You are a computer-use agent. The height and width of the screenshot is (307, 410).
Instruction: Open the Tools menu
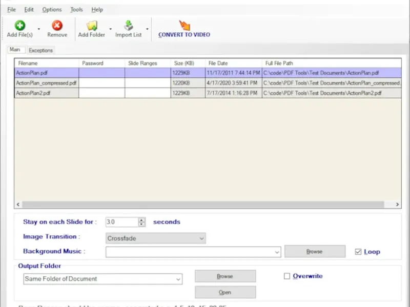coord(76,10)
